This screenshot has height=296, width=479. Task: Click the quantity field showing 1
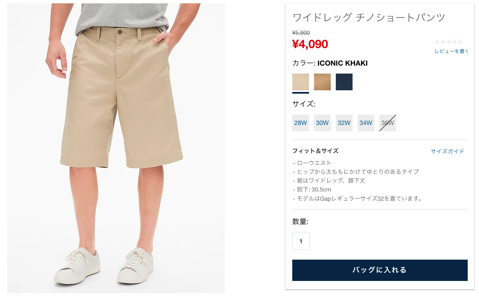coord(301,241)
